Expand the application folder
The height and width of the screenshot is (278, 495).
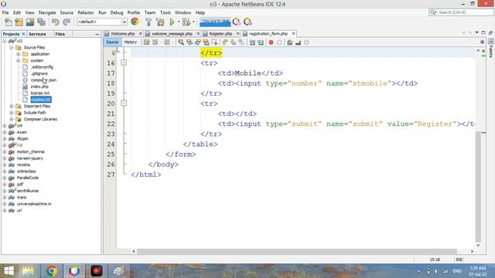19,54
